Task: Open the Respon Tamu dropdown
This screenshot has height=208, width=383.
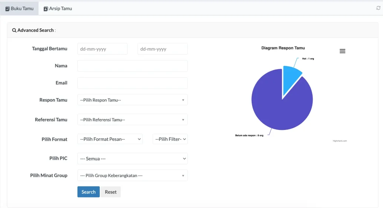Action: tap(132, 100)
